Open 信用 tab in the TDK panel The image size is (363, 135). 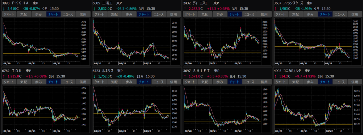83,82
